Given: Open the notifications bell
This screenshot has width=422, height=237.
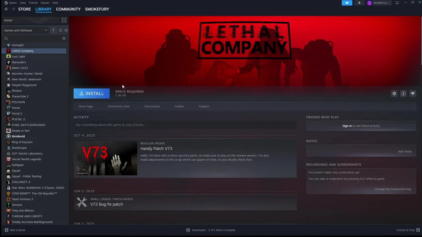Looking at the screenshot, I should pyautogui.click(x=359, y=3).
